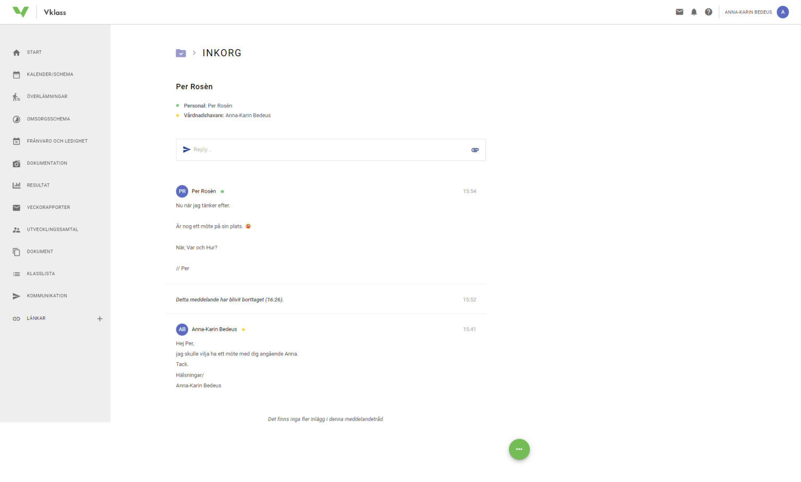Viewport: 801px width, 482px height.
Task: Open the Dokumentation camera icon
Action: (x=17, y=164)
